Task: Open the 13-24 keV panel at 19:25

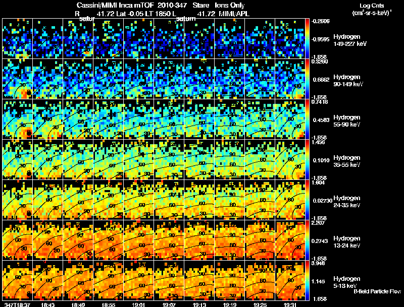Action: click(x=260, y=240)
